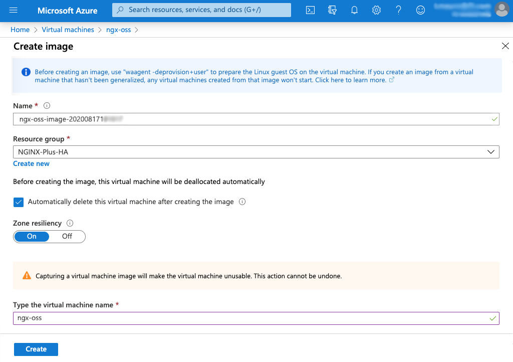Viewport: 513px width, 362px height.
Task: Open the portal hamburger menu
Action: pyautogui.click(x=14, y=10)
